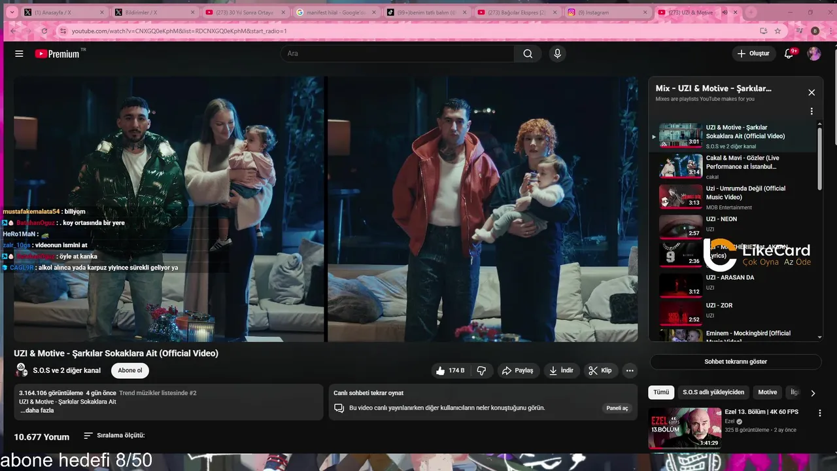The image size is (837, 471).
Task: Select the Tümü filter chip
Action: click(x=661, y=392)
